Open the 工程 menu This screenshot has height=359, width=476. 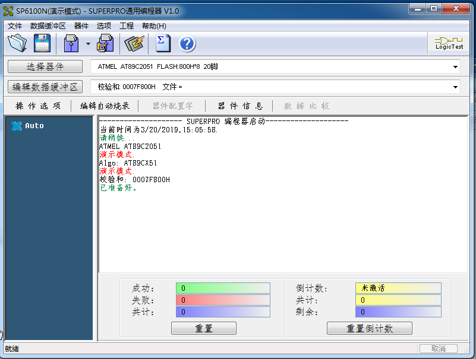tap(127, 26)
